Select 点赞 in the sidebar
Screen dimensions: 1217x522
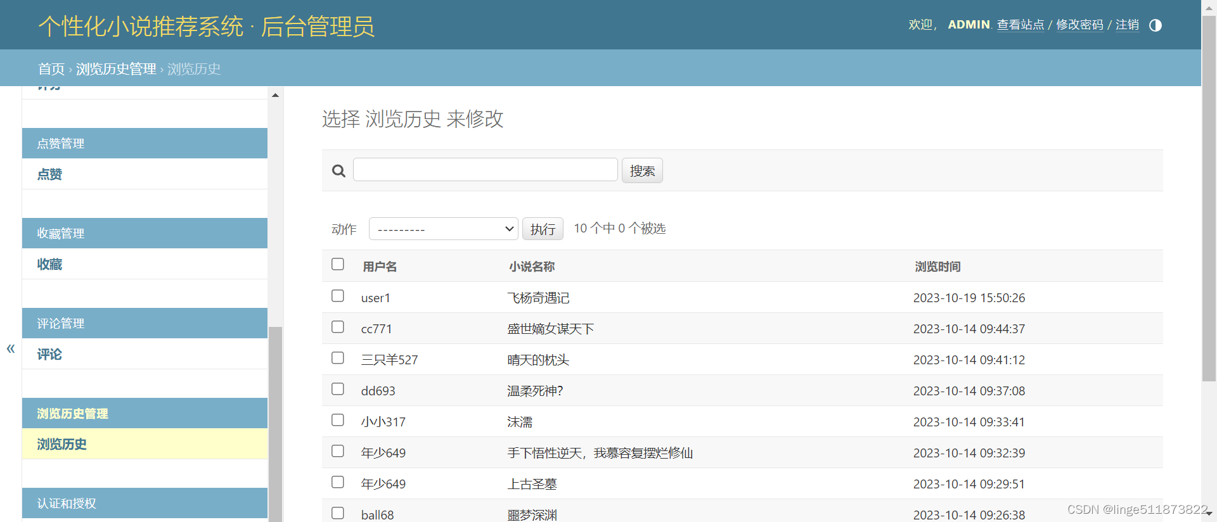pos(49,174)
